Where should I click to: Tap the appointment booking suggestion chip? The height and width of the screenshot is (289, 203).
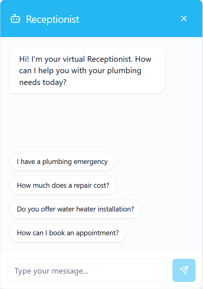(68, 232)
